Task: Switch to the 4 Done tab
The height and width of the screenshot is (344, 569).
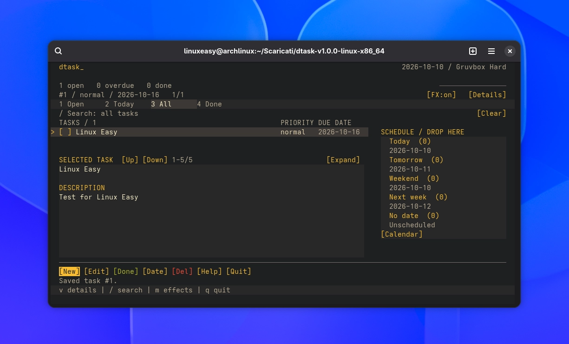Action: [209, 104]
